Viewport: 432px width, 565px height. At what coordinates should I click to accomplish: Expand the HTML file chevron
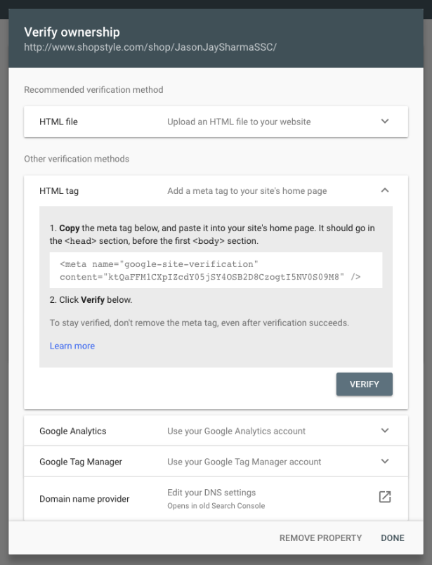coord(385,122)
